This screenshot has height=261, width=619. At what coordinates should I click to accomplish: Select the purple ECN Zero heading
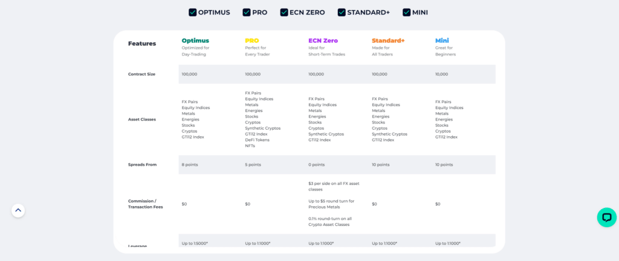(x=323, y=40)
